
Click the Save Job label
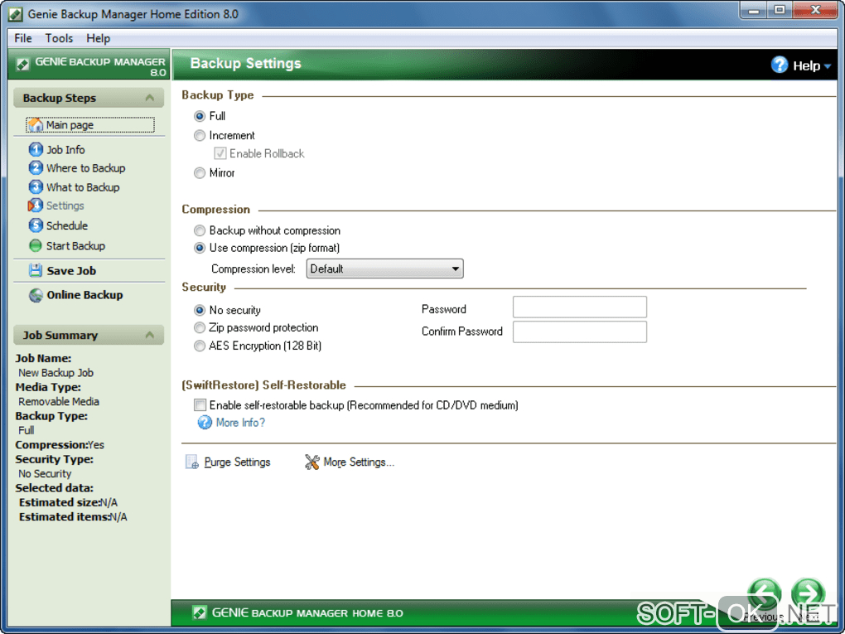(x=71, y=271)
